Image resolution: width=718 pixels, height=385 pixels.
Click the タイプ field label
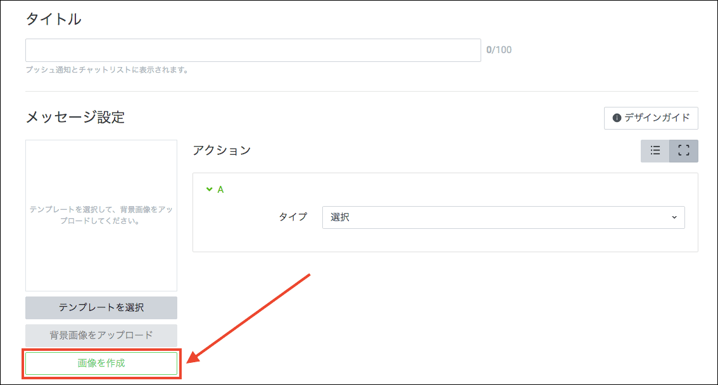(293, 217)
